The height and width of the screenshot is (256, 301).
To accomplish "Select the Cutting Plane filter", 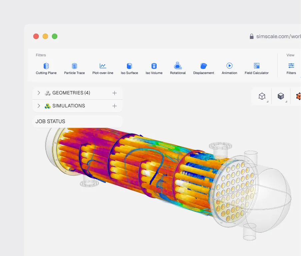I will point(46,69).
